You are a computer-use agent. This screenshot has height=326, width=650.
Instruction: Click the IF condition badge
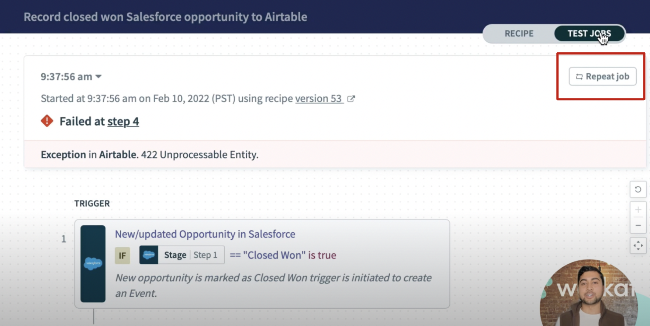click(x=122, y=255)
